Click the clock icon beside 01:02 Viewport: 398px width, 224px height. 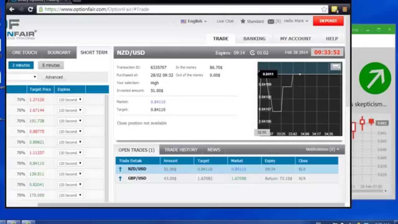(x=252, y=53)
